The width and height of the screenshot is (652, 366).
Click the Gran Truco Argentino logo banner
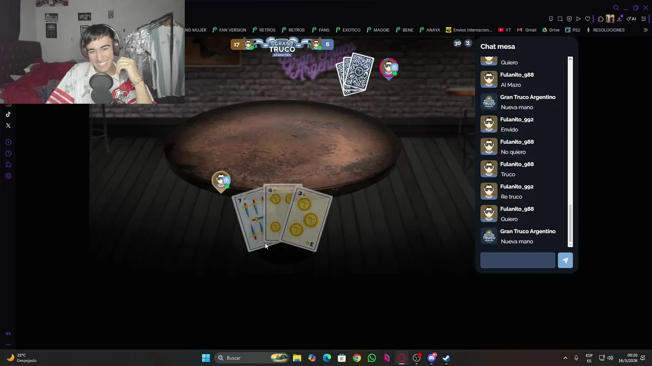coord(282,47)
